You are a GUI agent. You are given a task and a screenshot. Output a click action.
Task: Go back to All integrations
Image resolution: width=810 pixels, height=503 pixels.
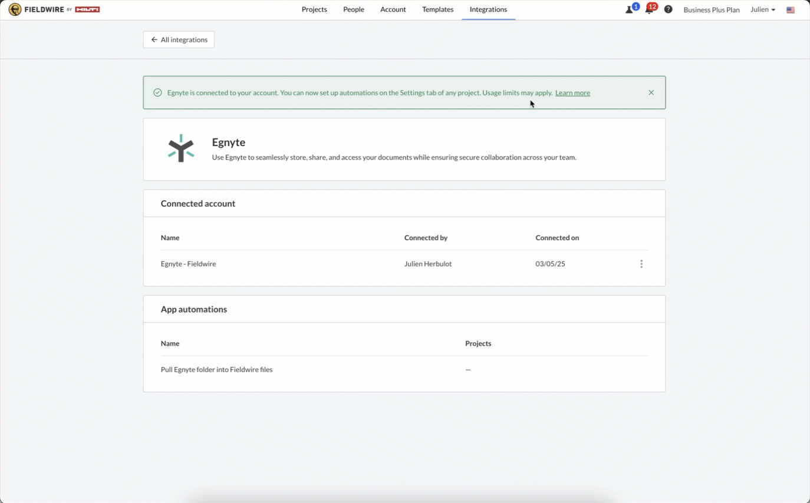tap(179, 39)
